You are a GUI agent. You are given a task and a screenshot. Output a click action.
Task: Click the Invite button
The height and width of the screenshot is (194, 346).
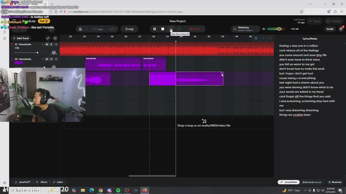tap(330, 29)
